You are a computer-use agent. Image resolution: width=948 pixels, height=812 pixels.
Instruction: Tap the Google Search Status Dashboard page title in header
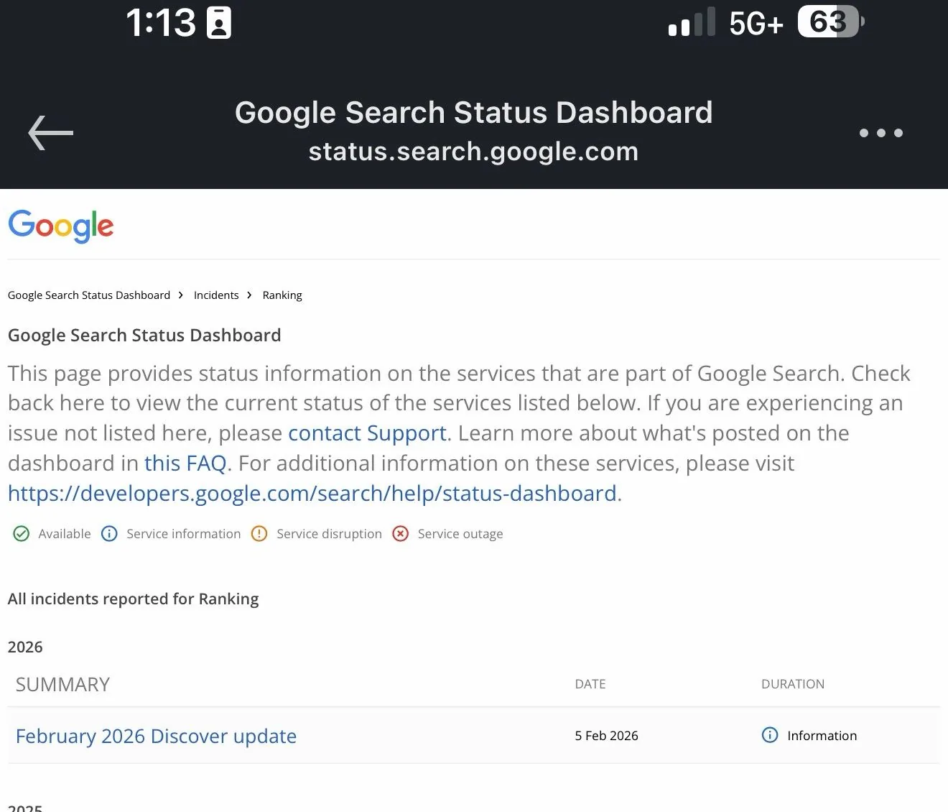pos(473,113)
